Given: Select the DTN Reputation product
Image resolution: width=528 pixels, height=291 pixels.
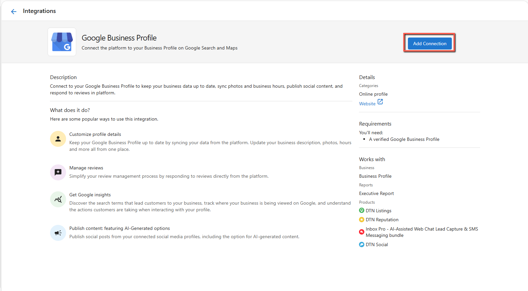Looking at the screenshot, I should pyautogui.click(x=382, y=220).
